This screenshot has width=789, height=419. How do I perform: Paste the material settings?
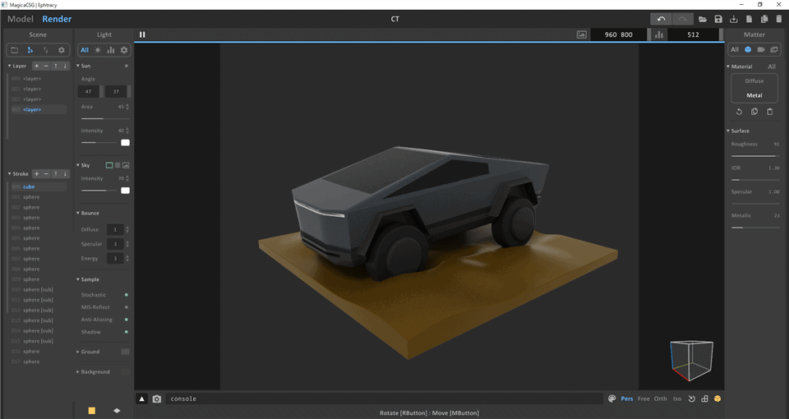tap(770, 112)
